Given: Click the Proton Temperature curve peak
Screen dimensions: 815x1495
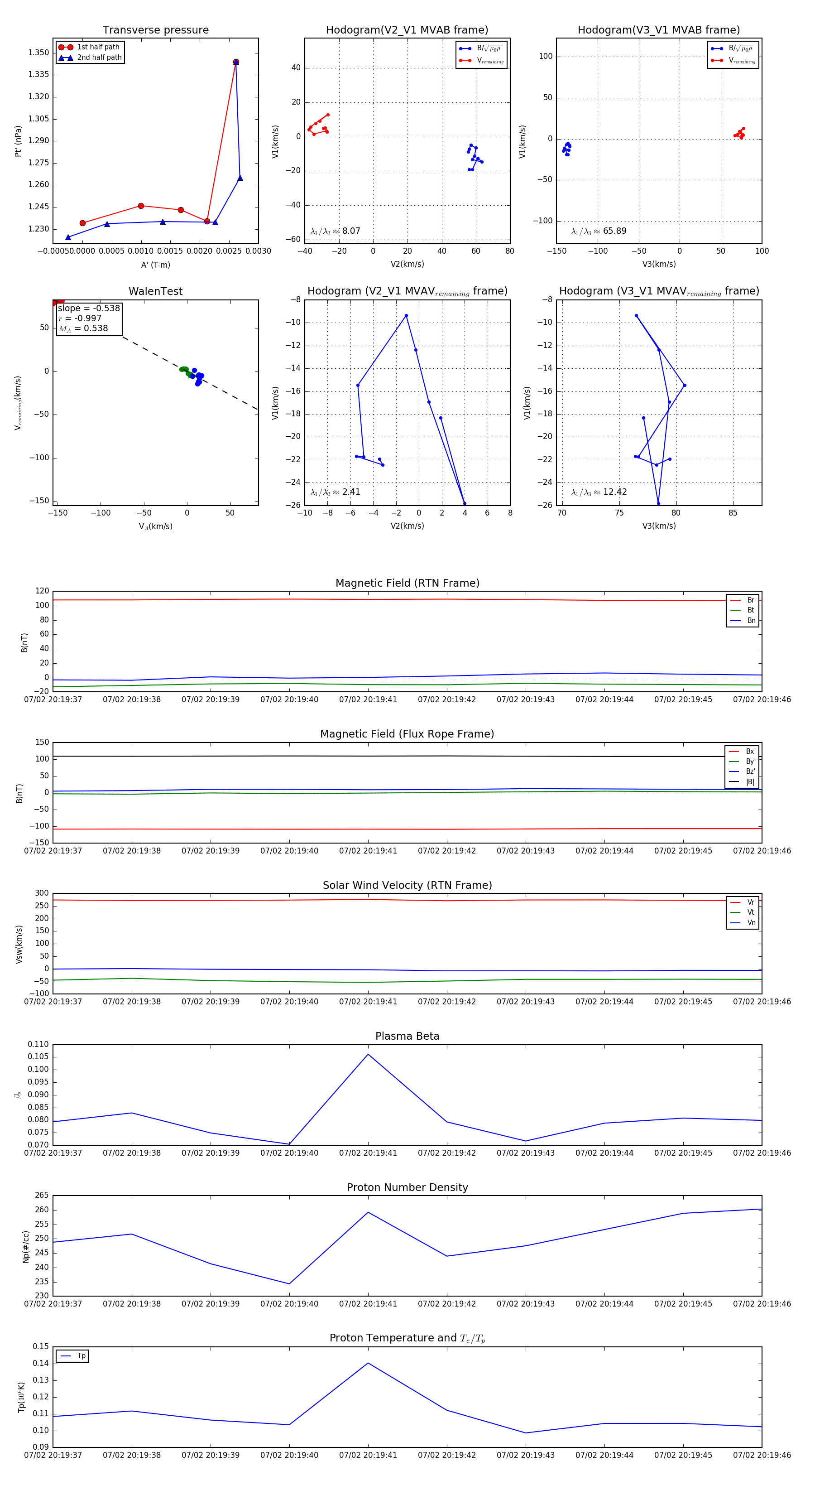Looking at the screenshot, I should (x=368, y=1363).
